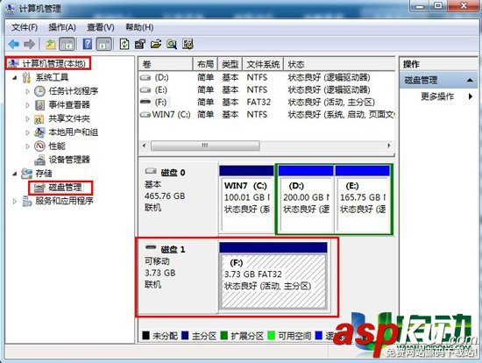Select 系统工具 tools icon

[27, 77]
